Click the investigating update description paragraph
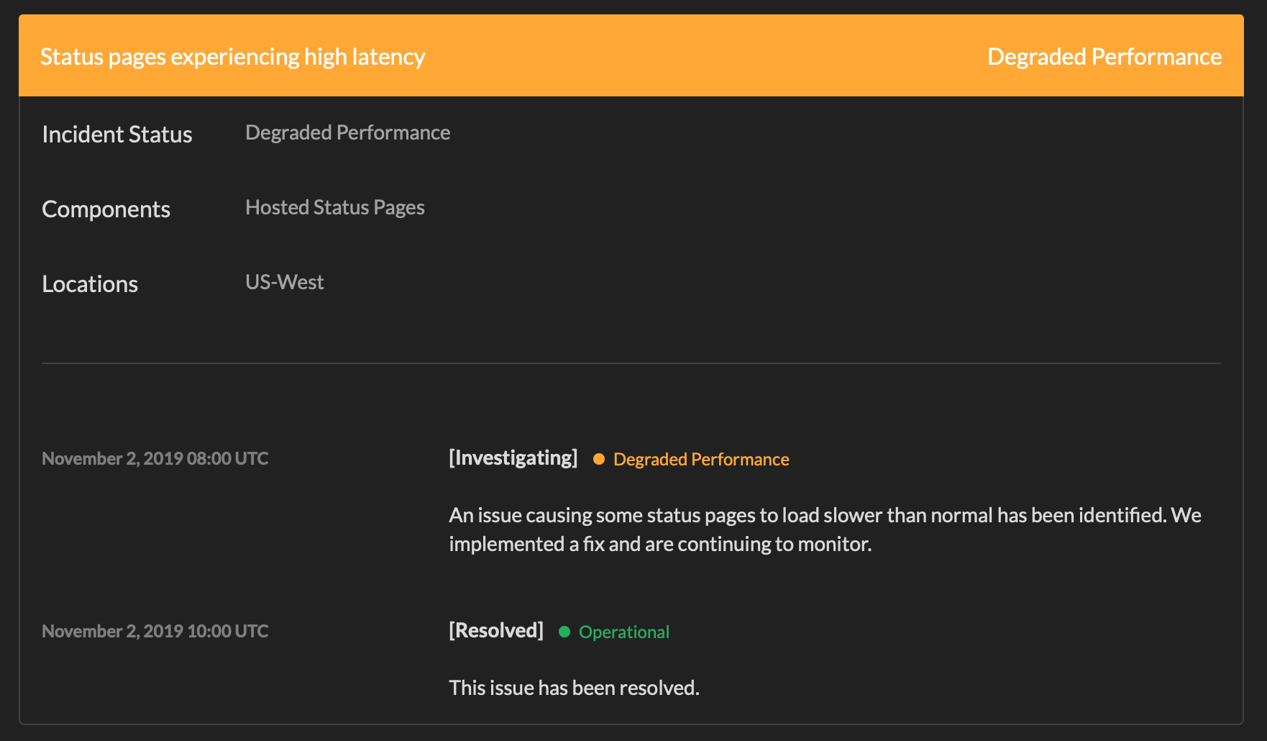This screenshot has height=741, width=1267. (x=824, y=529)
